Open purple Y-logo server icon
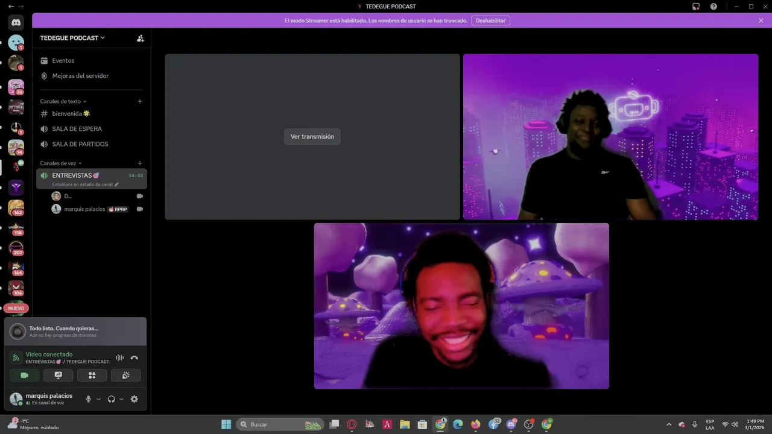772x434 pixels. click(x=16, y=187)
